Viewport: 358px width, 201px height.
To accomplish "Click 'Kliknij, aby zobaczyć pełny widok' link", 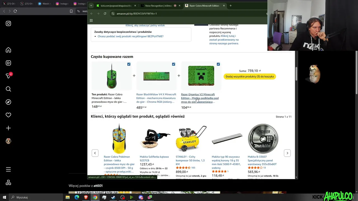I will (145, 25).
